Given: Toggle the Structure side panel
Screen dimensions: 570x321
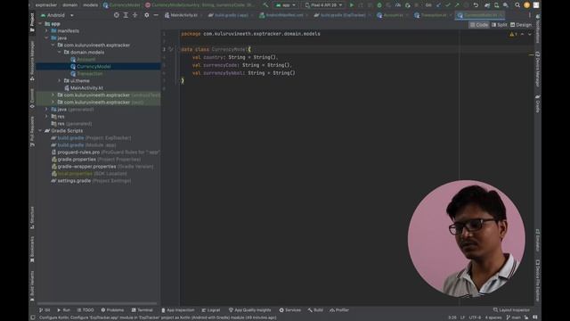Looking at the screenshot, I should coord(32,218).
